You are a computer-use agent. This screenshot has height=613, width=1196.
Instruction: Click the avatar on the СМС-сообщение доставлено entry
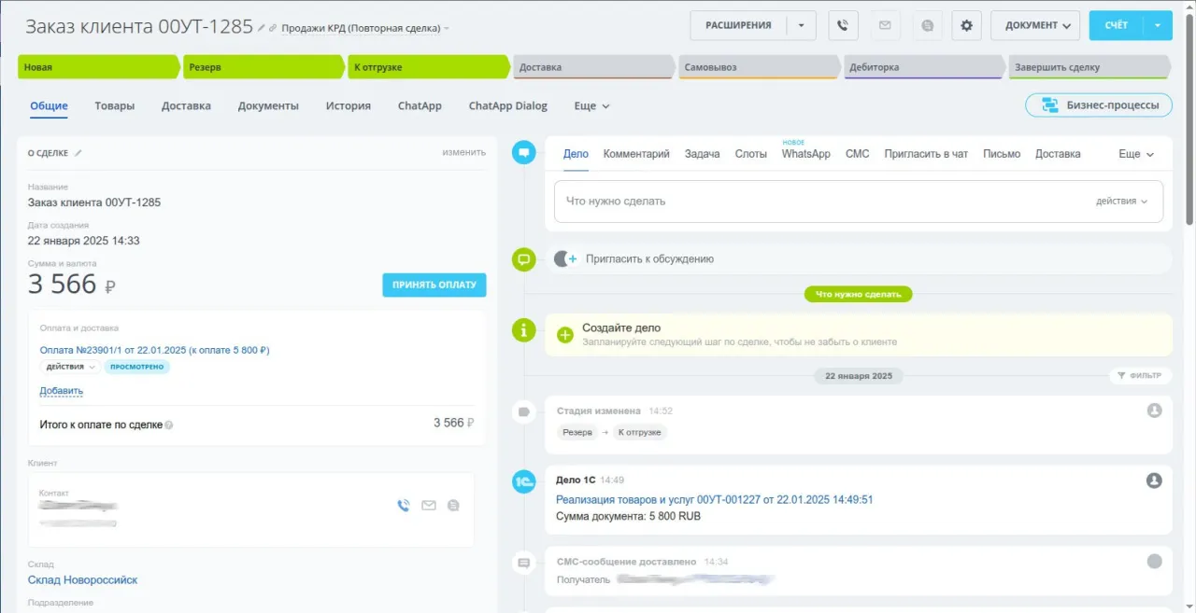point(1154,561)
